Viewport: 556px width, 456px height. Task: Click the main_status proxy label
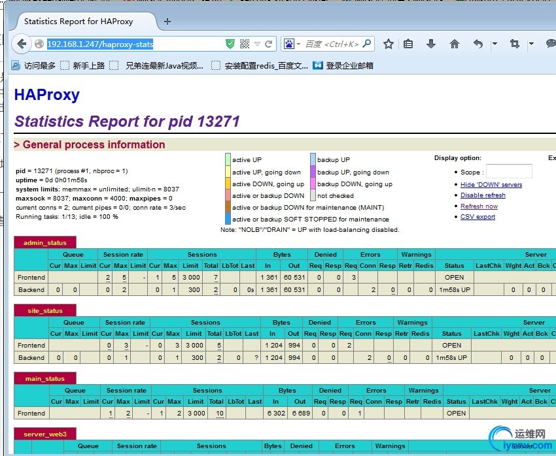(x=45, y=378)
